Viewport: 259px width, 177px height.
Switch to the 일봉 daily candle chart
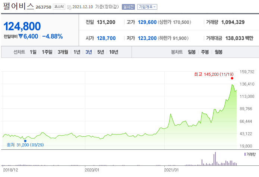(192, 52)
